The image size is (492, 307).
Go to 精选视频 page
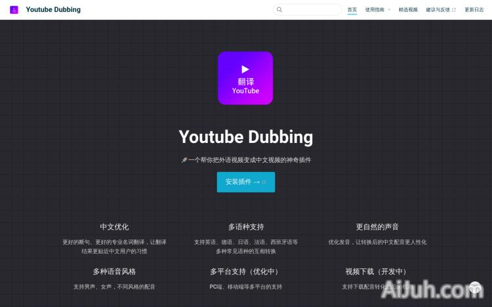pos(408,10)
